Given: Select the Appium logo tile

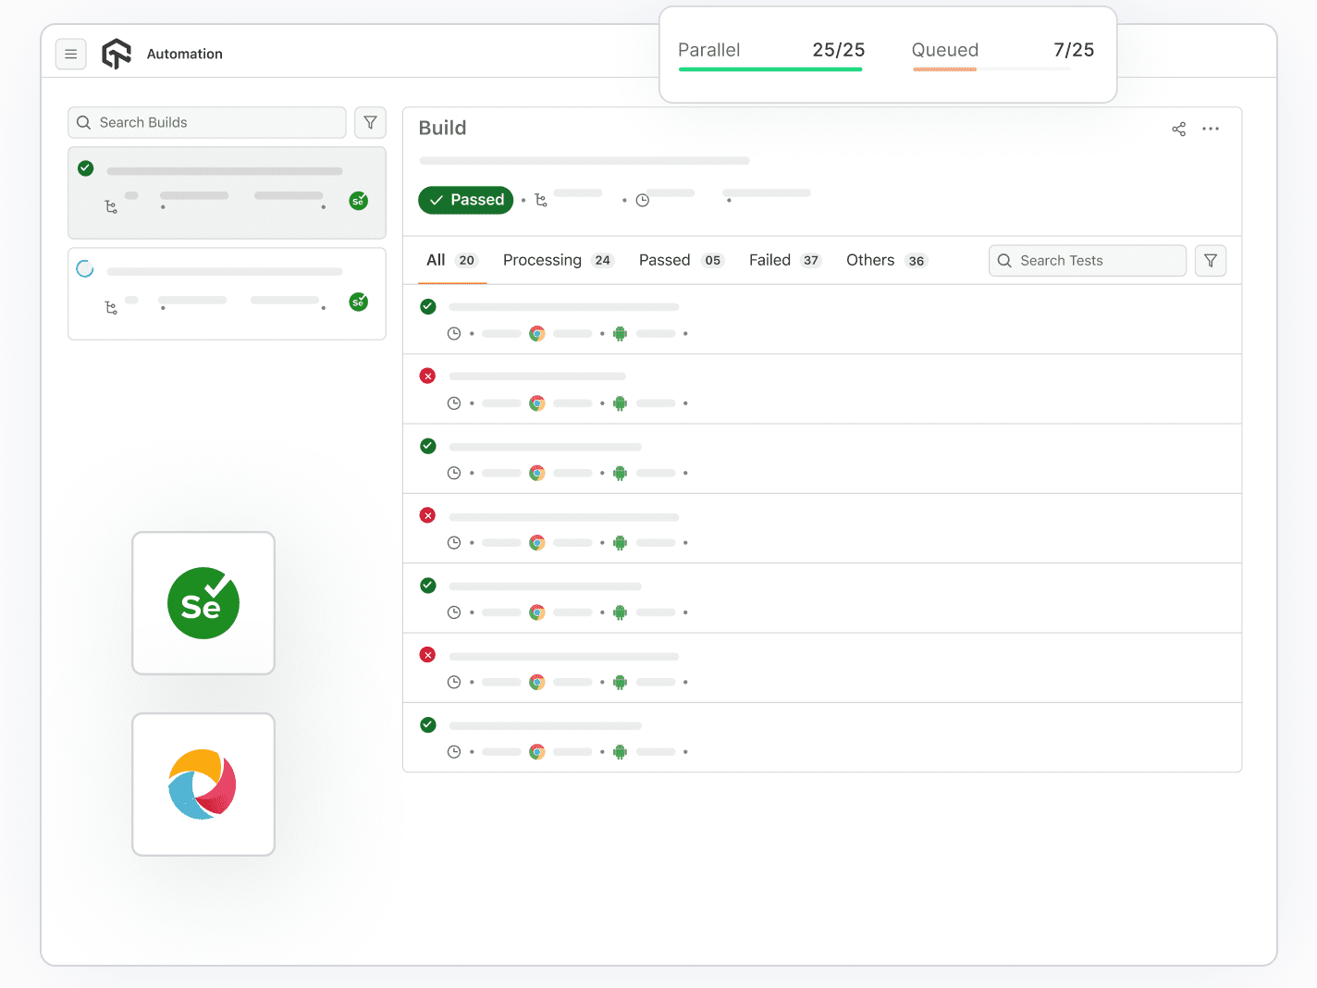Looking at the screenshot, I should (203, 784).
